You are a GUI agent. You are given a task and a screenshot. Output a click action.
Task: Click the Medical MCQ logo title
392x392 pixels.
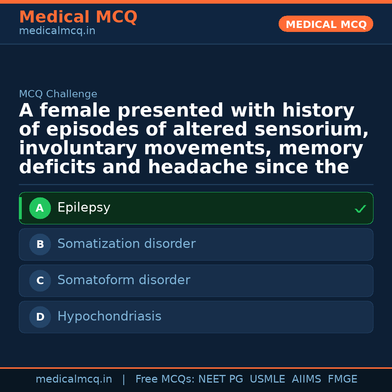[78, 17]
